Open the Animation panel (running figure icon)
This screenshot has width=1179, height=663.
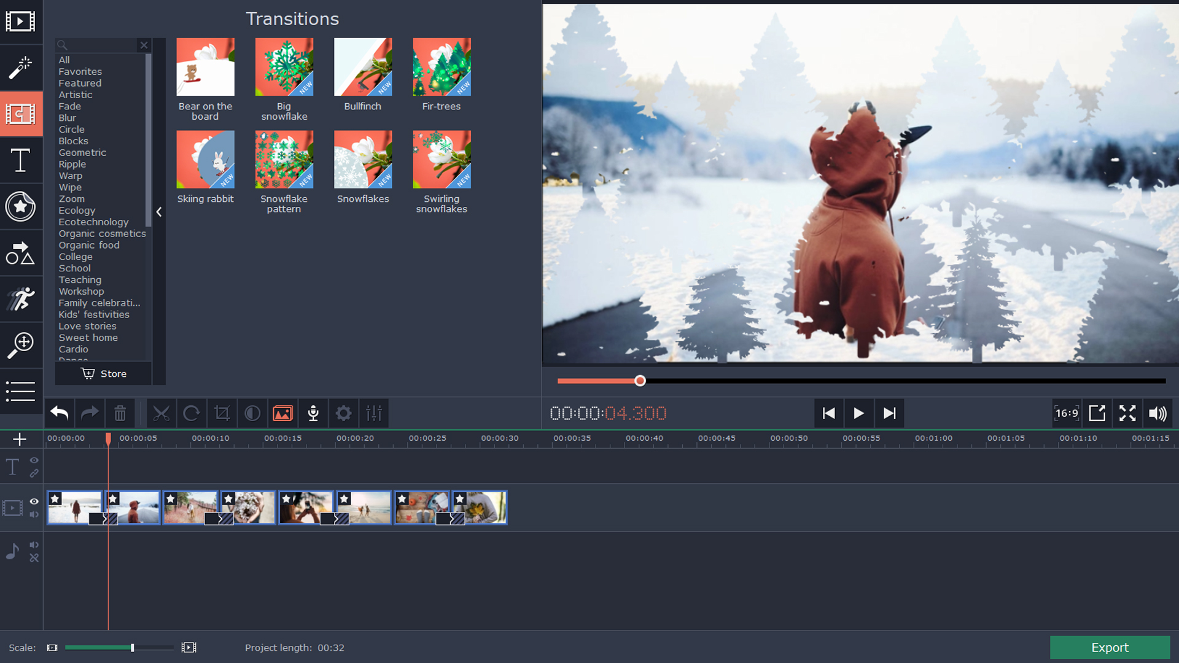(x=21, y=299)
